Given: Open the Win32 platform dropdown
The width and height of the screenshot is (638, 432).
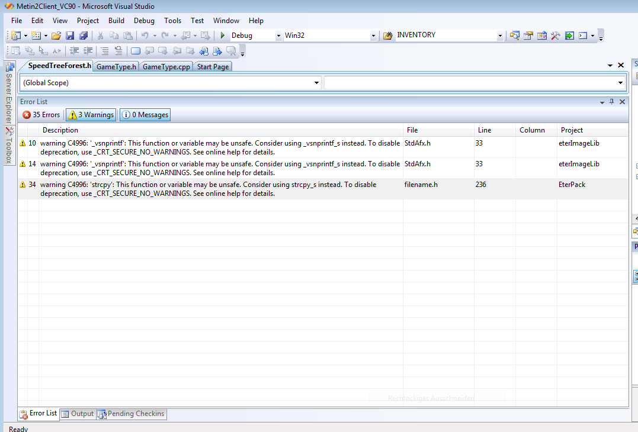Looking at the screenshot, I should tap(373, 36).
